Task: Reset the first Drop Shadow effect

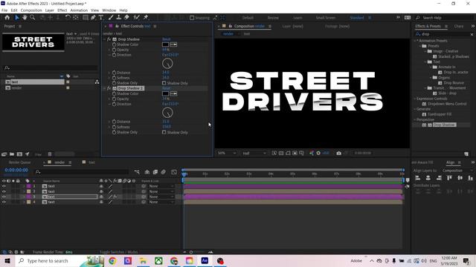Action: [x=167, y=39]
